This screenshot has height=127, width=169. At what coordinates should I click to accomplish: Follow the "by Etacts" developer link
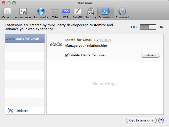[x=105, y=40]
